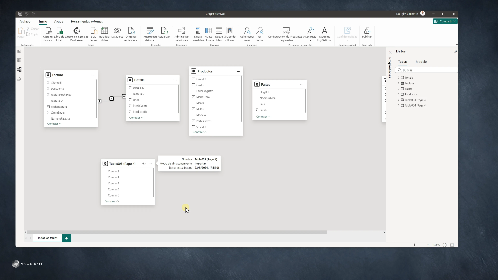Open Administrar relaciones

pos(182,34)
